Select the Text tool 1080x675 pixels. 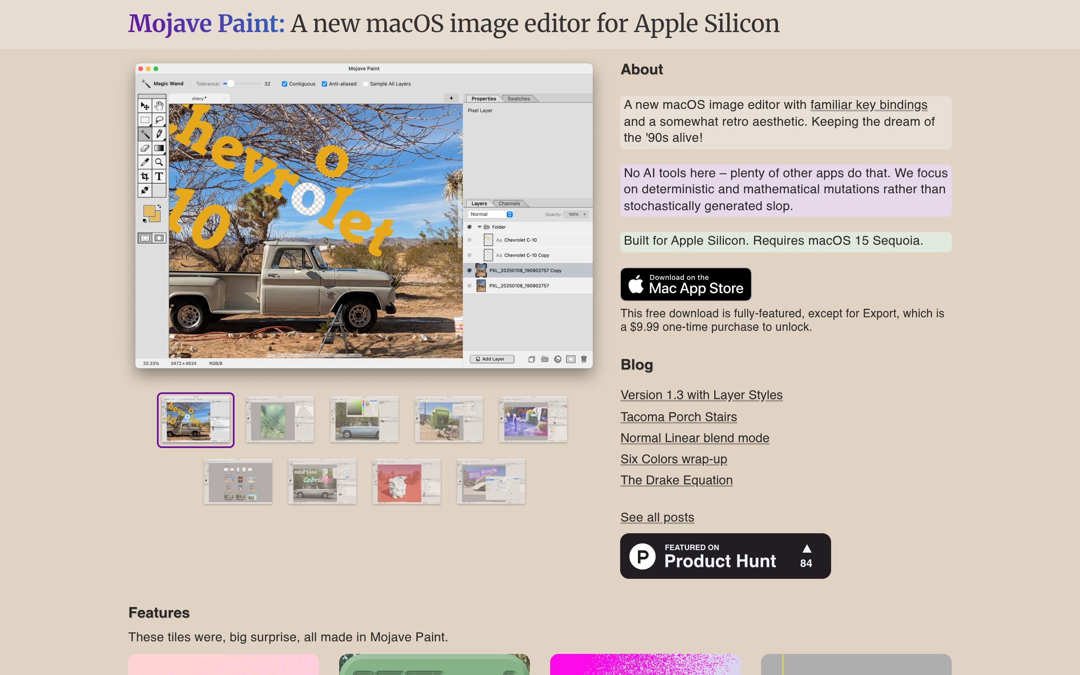point(159,176)
